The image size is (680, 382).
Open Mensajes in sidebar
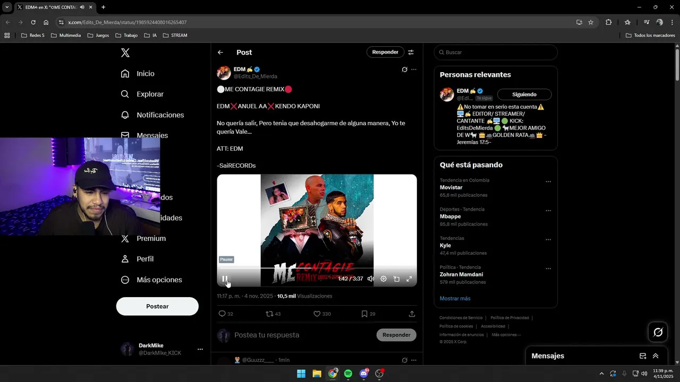tap(144, 135)
